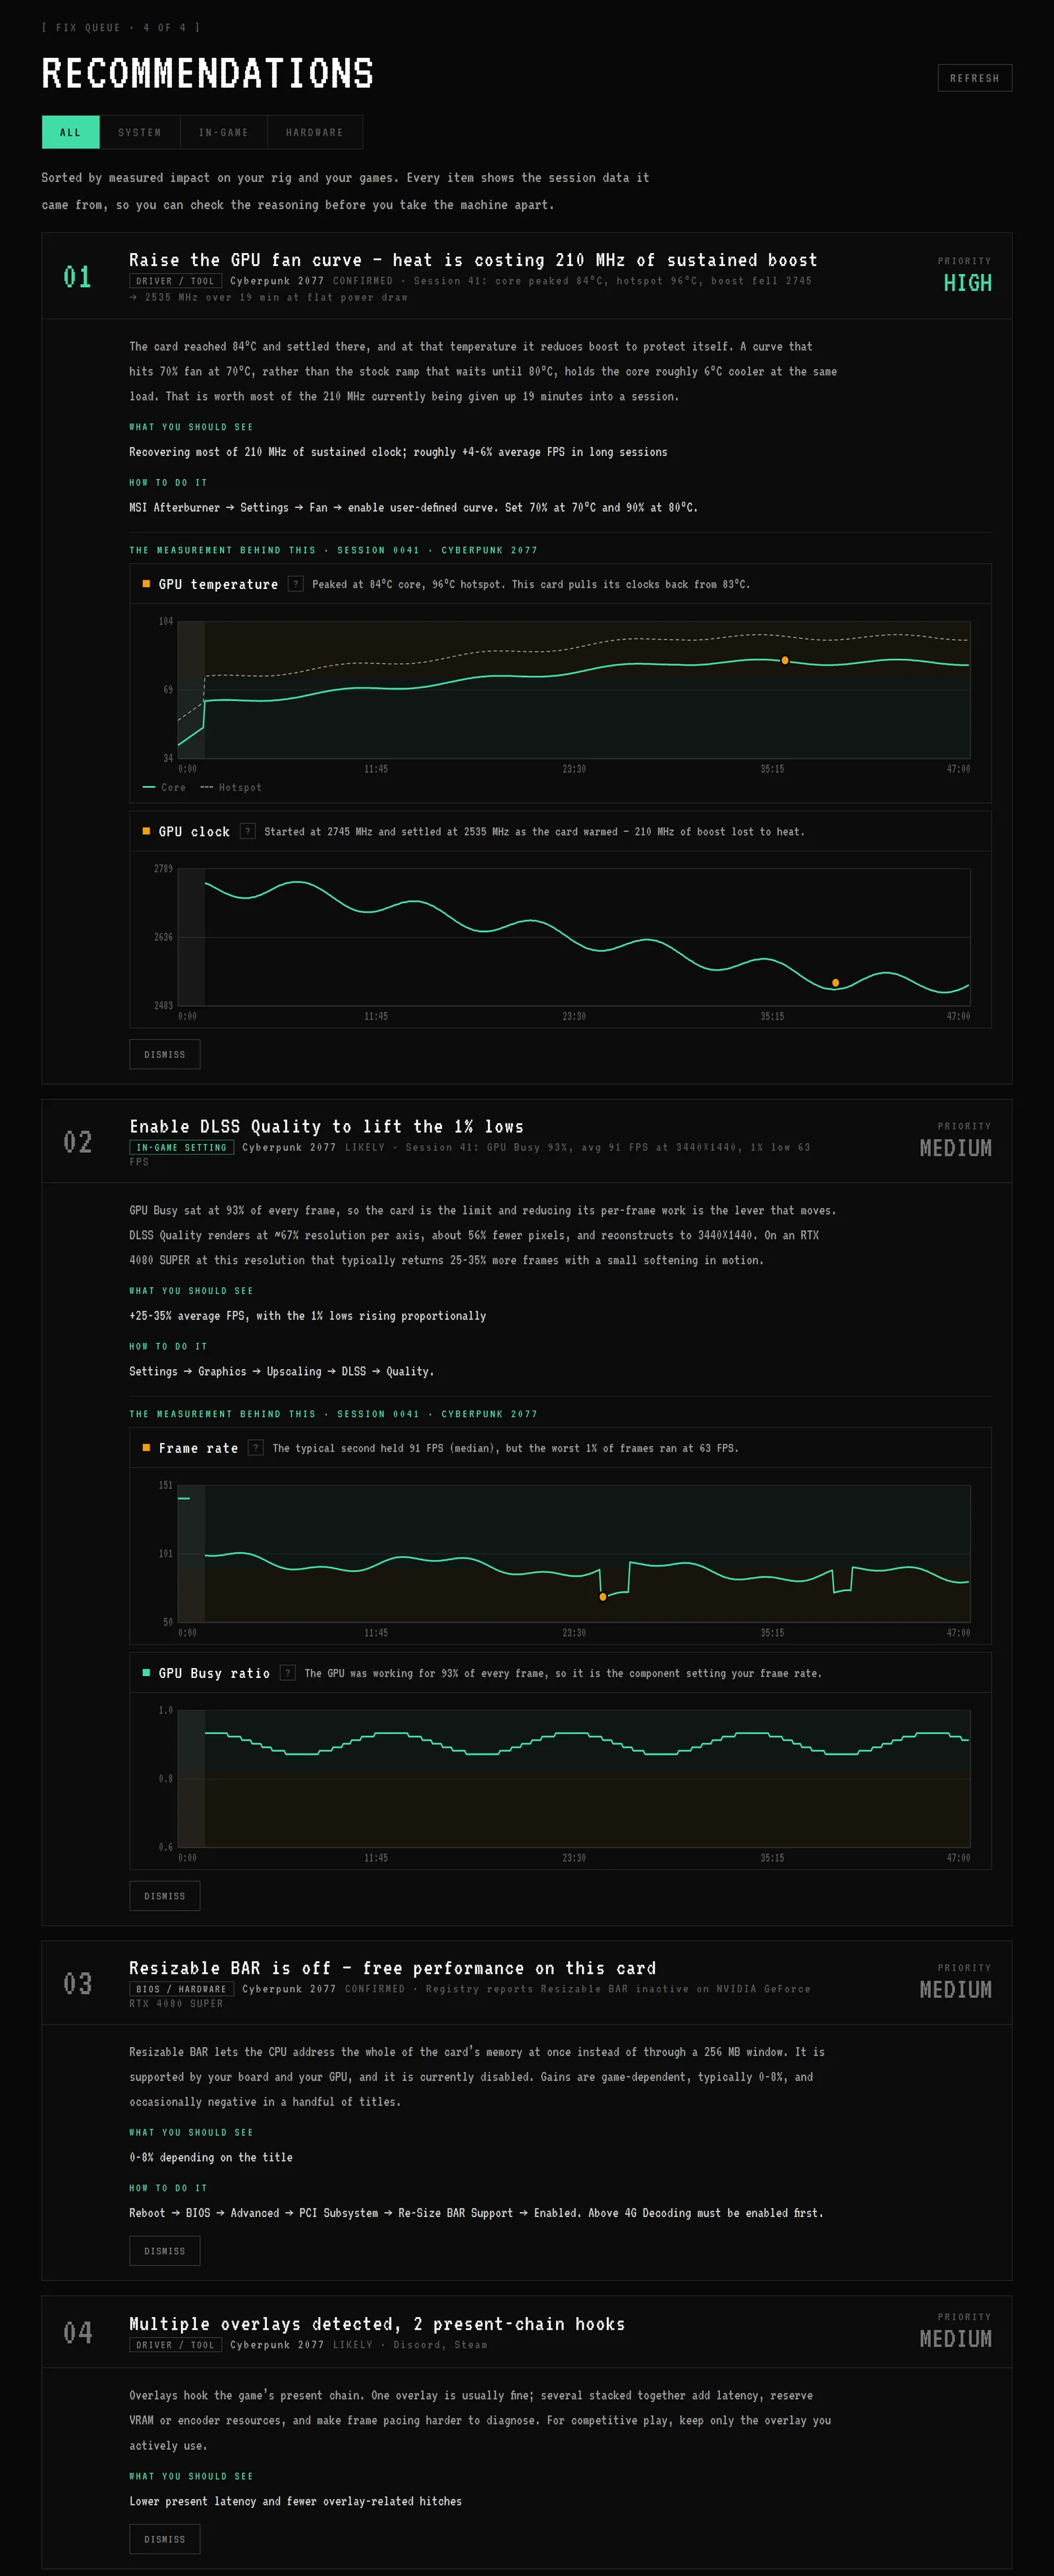Open the Frame rate help icon
Image resolution: width=1054 pixels, height=2576 pixels.
point(256,1448)
